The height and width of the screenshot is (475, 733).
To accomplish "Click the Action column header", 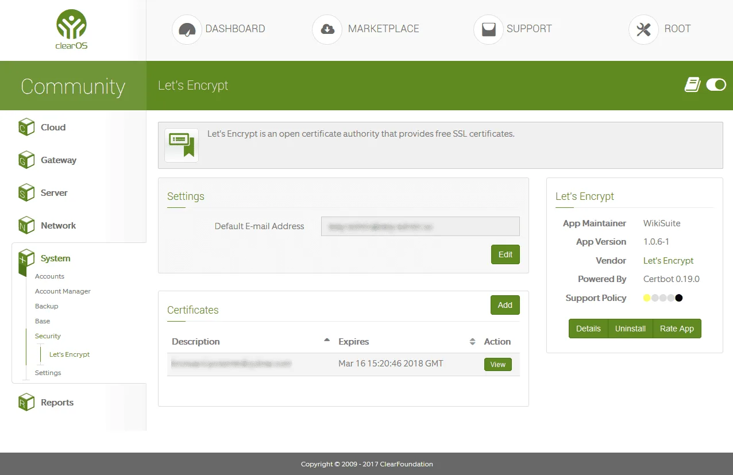I will tap(497, 341).
